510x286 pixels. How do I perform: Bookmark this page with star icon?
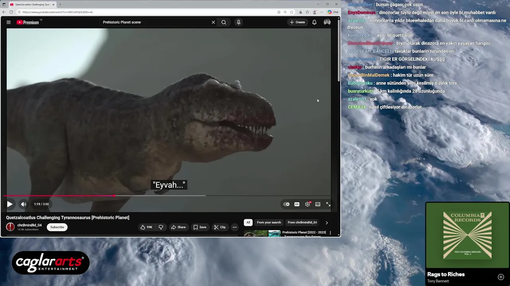[292, 12]
